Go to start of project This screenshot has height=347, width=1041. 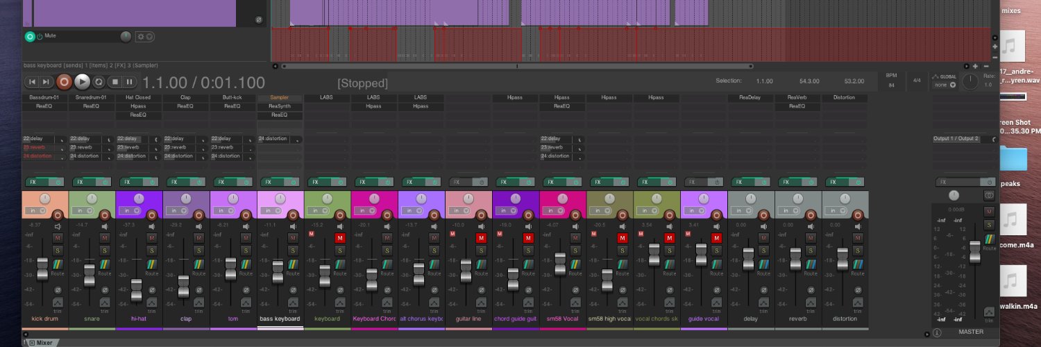pos(31,82)
